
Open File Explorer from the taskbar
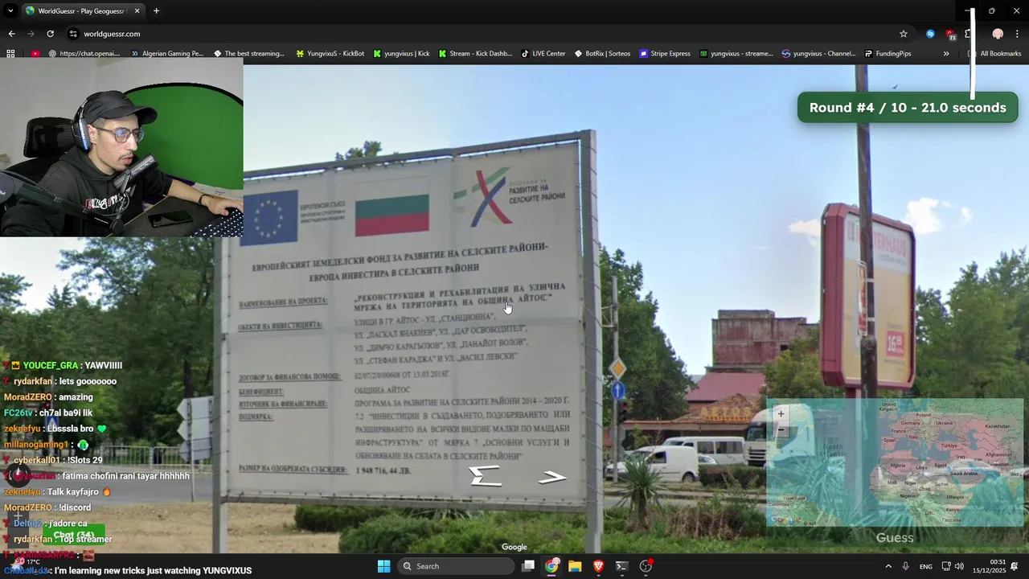coord(575,566)
